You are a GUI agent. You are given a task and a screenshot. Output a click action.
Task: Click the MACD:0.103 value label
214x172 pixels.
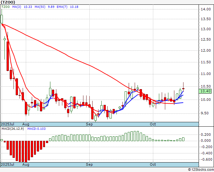37,129
